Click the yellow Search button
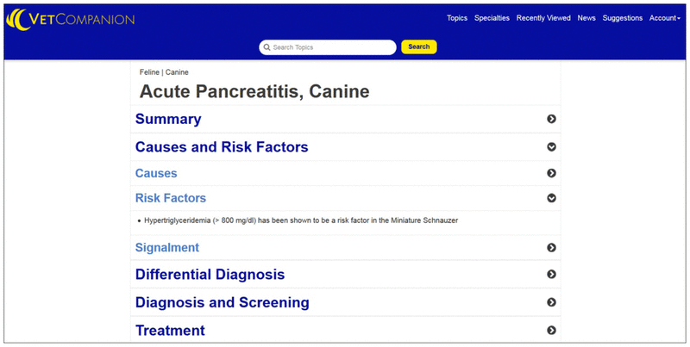 click(419, 47)
